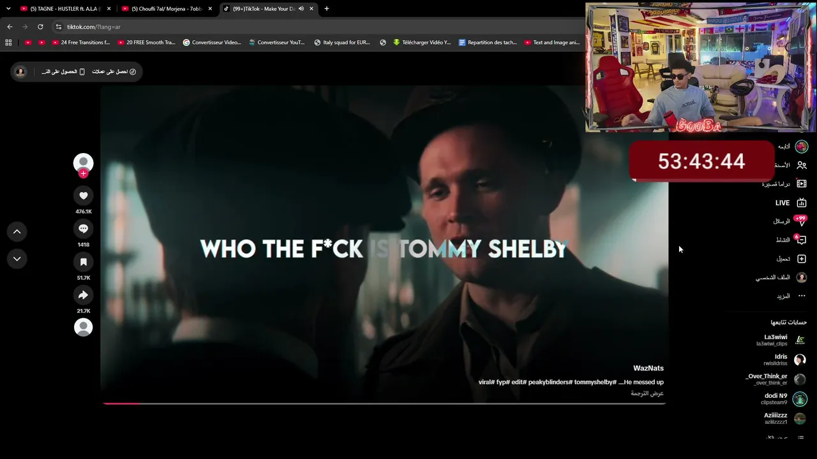Switch to Choufli 7al Morjena tab
The height and width of the screenshot is (459, 817).
click(167, 9)
